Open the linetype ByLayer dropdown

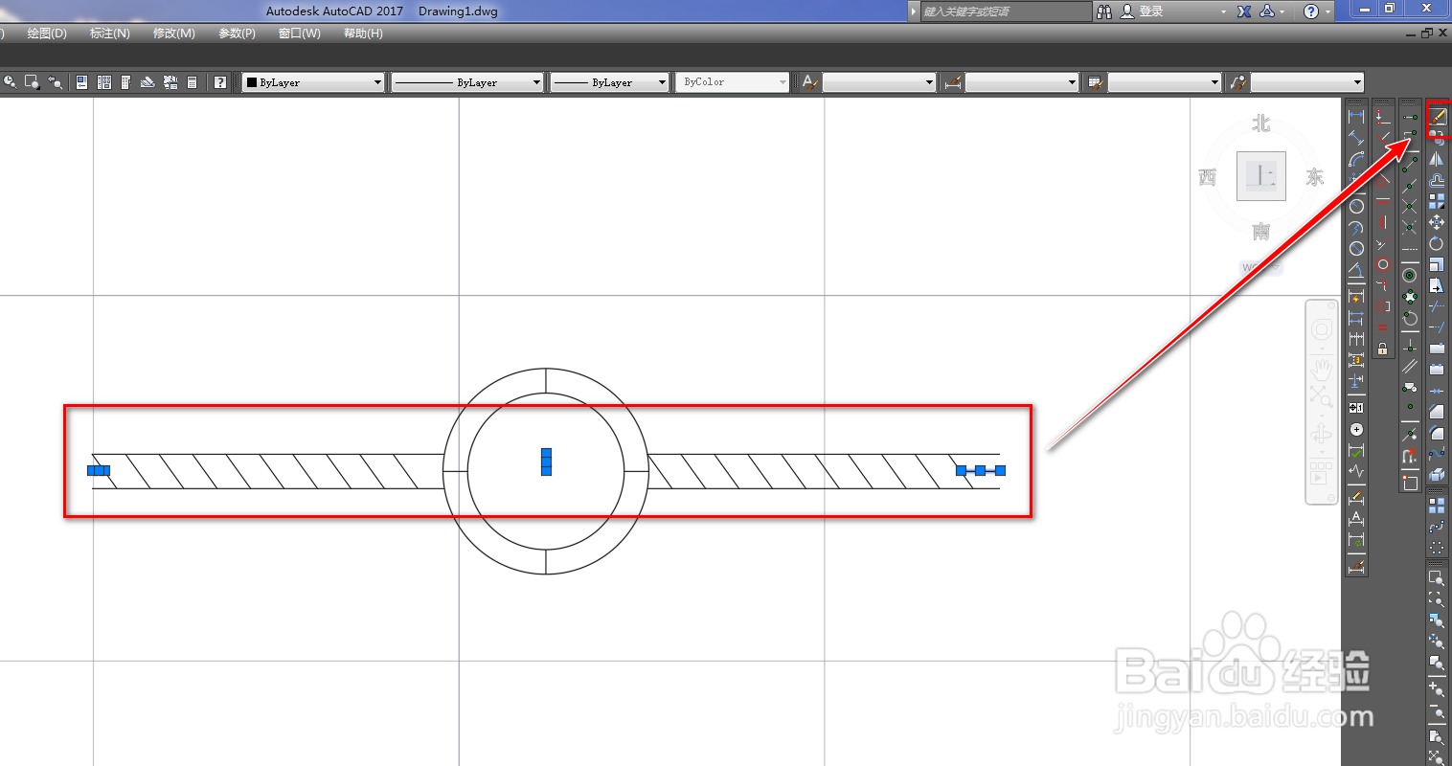pyautogui.click(x=467, y=82)
